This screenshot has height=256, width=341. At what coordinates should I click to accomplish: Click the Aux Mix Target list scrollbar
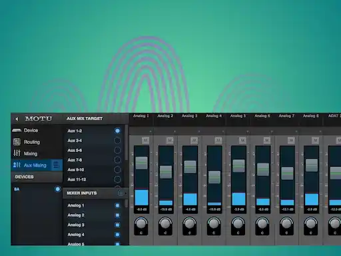127,142
